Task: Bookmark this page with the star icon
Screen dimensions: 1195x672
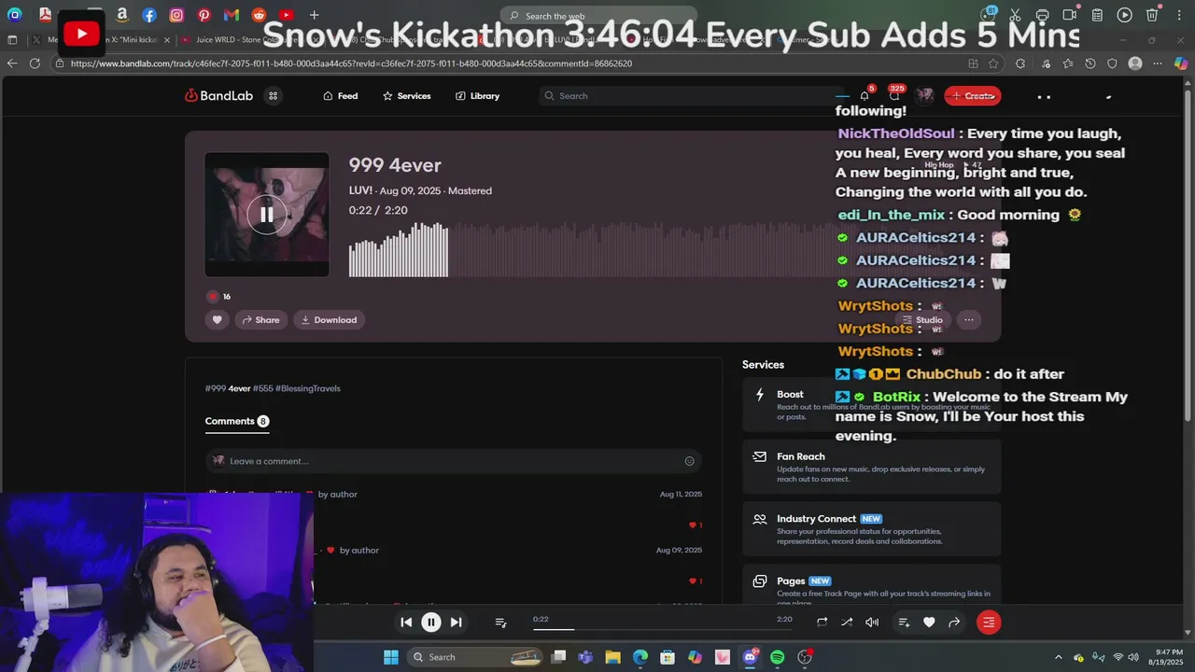Action: tap(993, 63)
